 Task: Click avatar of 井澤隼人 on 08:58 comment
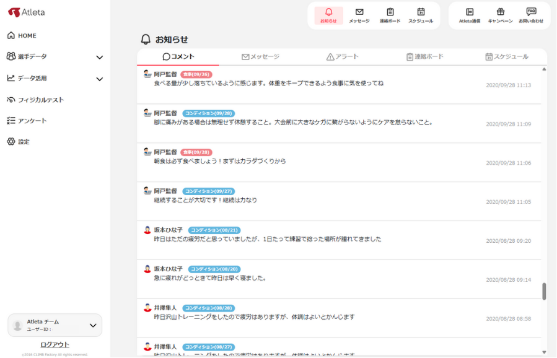pyautogui.click(x=147, y=308)
